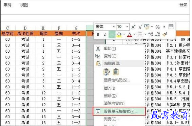
Task: Click the 考试性质 header cell
Action: [25, 34]
